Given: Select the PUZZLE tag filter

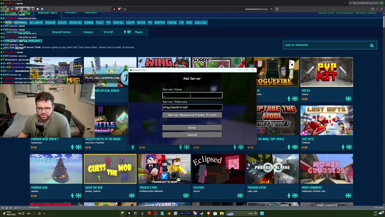Looking at the screenshot, I should pyautogui.click(x=100, y=23).
